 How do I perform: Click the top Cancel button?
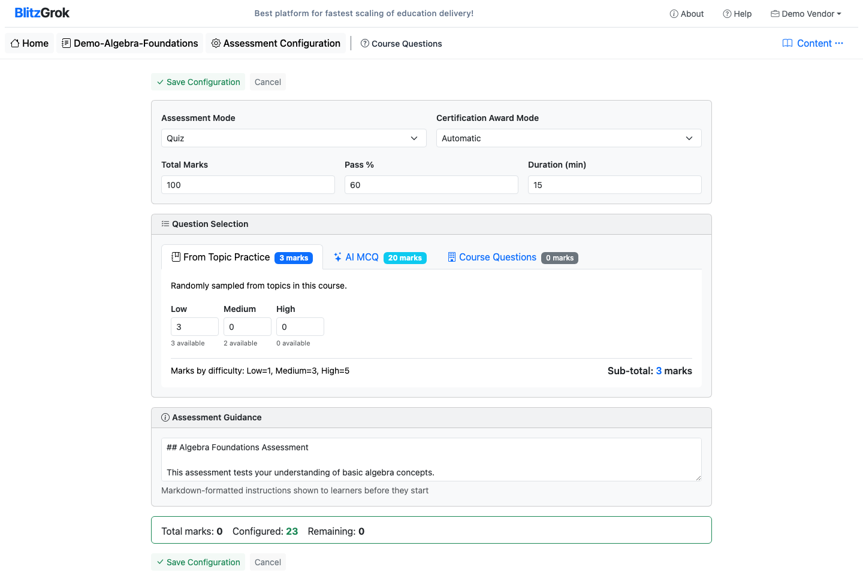click(268, 82)
